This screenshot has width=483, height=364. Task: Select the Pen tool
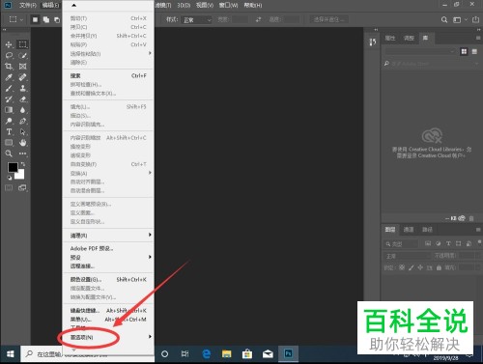(22, 121)
